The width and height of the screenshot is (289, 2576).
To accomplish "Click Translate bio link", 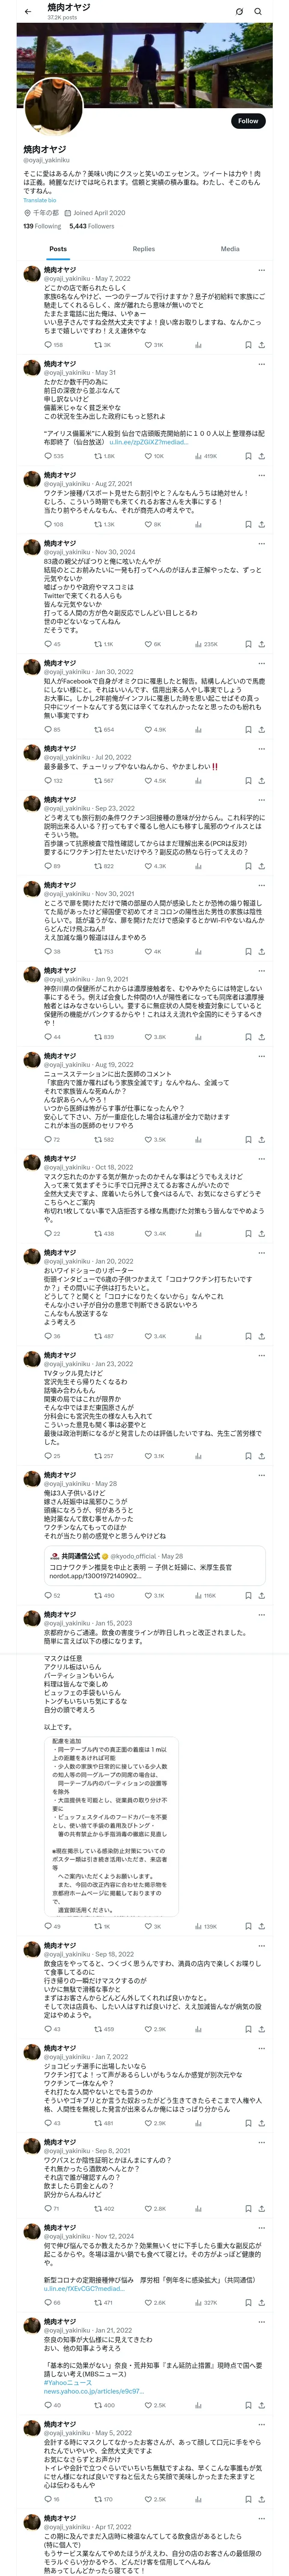I will click(x=40, y=201).
